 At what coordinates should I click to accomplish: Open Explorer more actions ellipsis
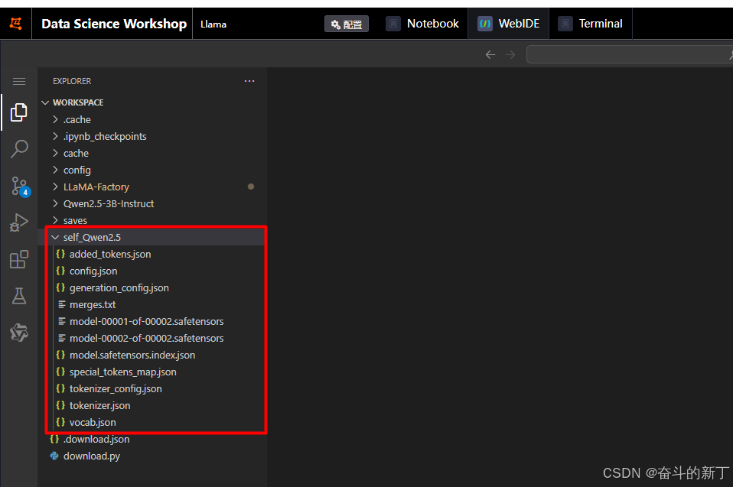pyautogui.click(x=249, y=81)
